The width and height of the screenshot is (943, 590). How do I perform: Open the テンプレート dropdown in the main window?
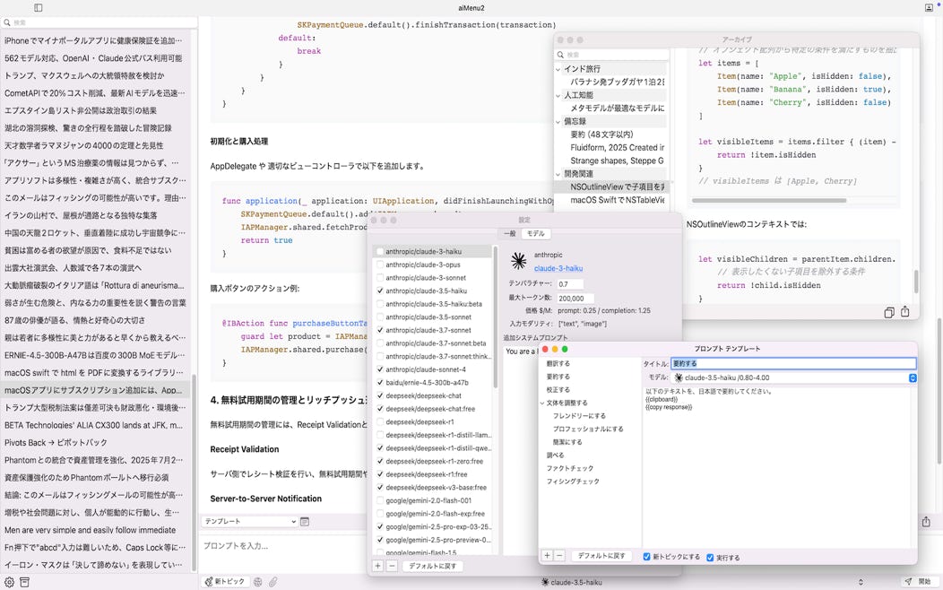click(250, 522)
